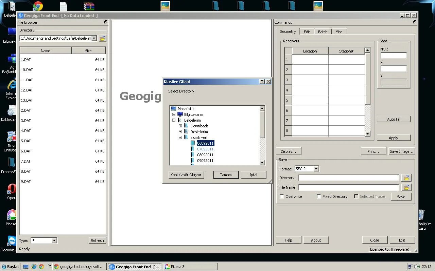Image resolution: width=435 pixels, height=271 pixels.
Task: Select file 5.DAT in list
Action: pos(63,141)
